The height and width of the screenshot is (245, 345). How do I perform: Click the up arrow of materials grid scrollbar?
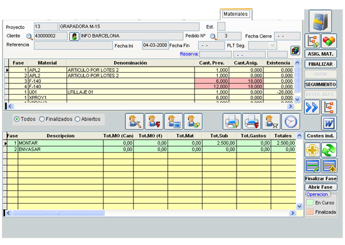point(297,63)
